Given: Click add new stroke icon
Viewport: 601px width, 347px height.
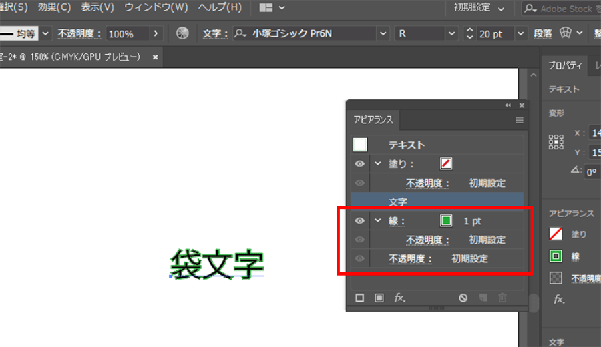Looking at the screenshot, I should 359,298.
